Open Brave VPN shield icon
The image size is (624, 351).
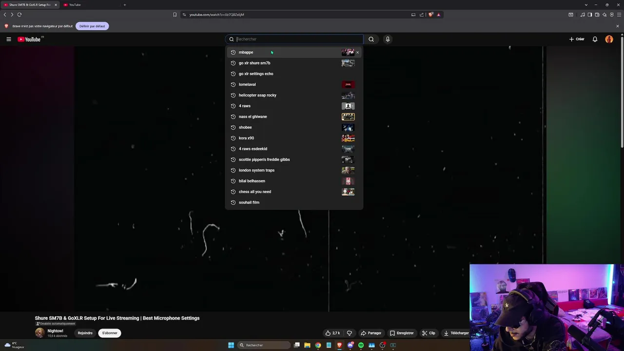tap(612, 15)
